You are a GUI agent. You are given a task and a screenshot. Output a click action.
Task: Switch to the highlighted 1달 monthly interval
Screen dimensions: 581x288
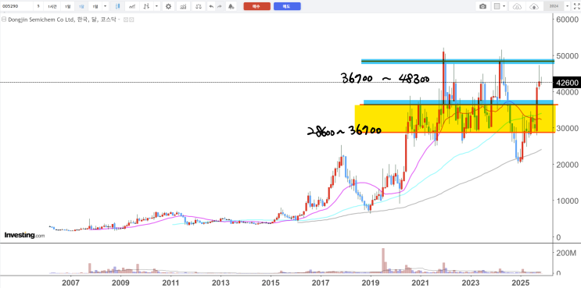pos(81,6)
